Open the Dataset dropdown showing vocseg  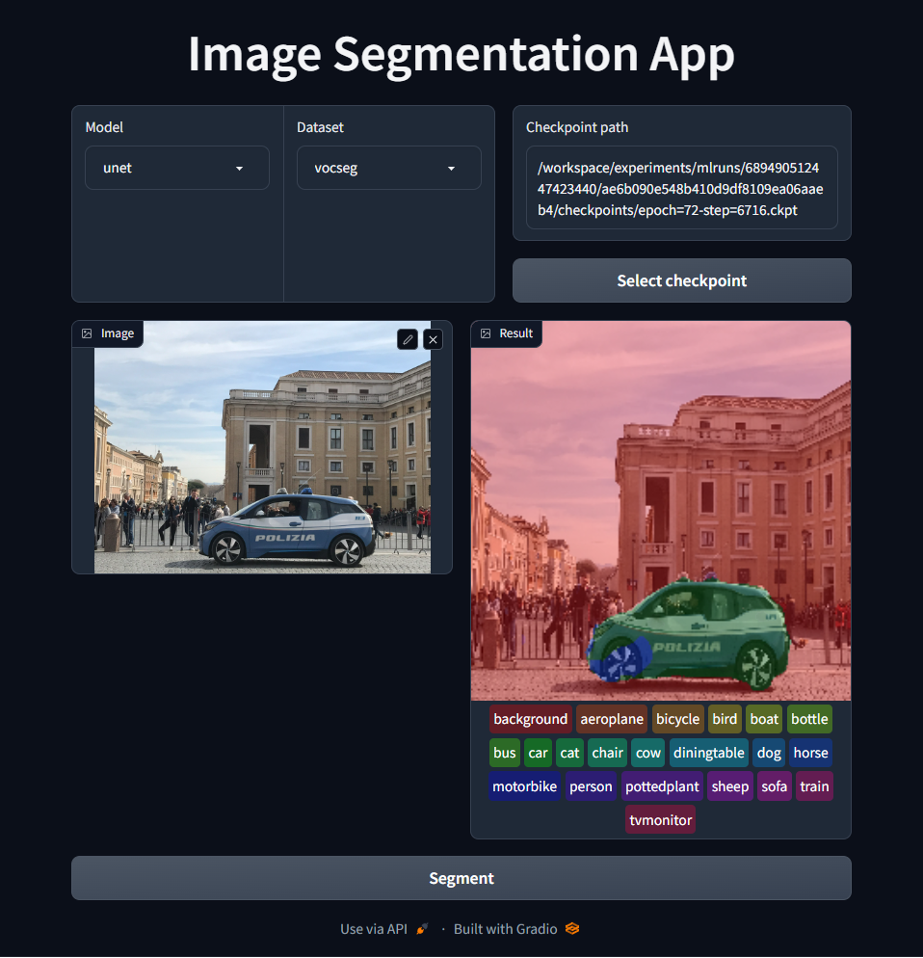click(x=389, y=168)
